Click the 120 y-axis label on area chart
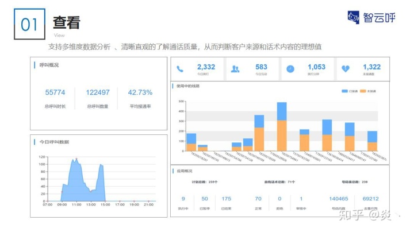414x232 pixels. [42, 157]
